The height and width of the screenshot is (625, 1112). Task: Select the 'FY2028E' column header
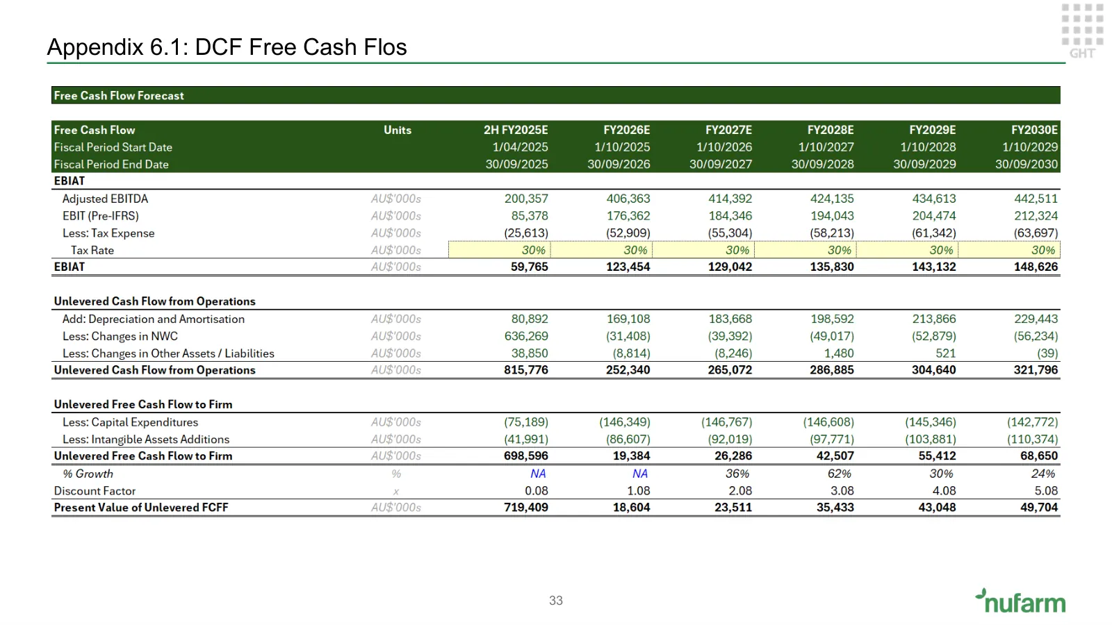831,130
